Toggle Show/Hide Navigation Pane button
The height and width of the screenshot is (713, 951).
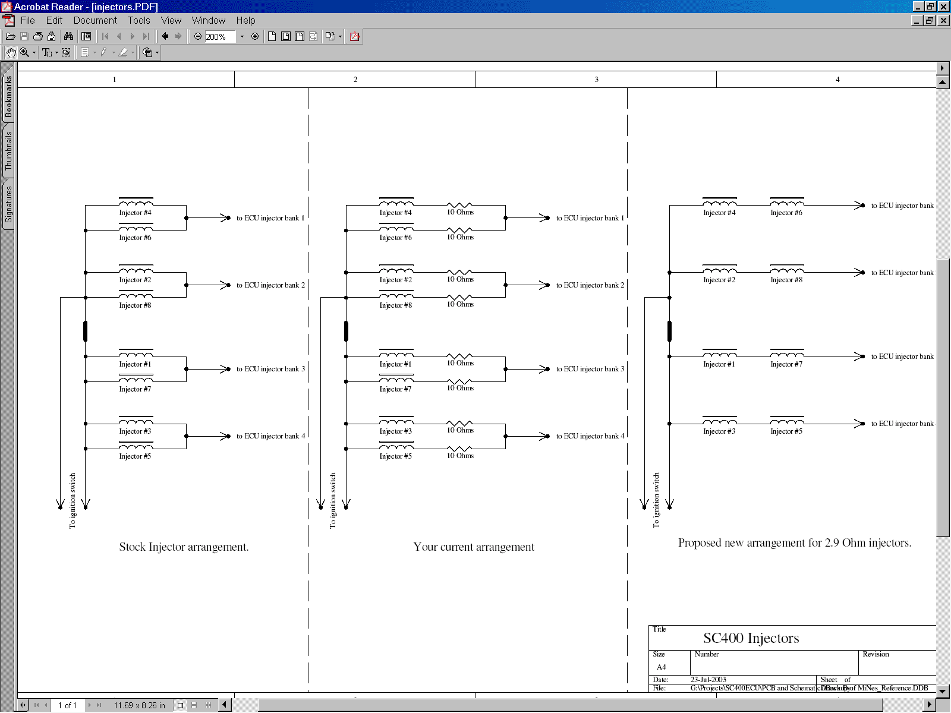(x=86, y=36)
